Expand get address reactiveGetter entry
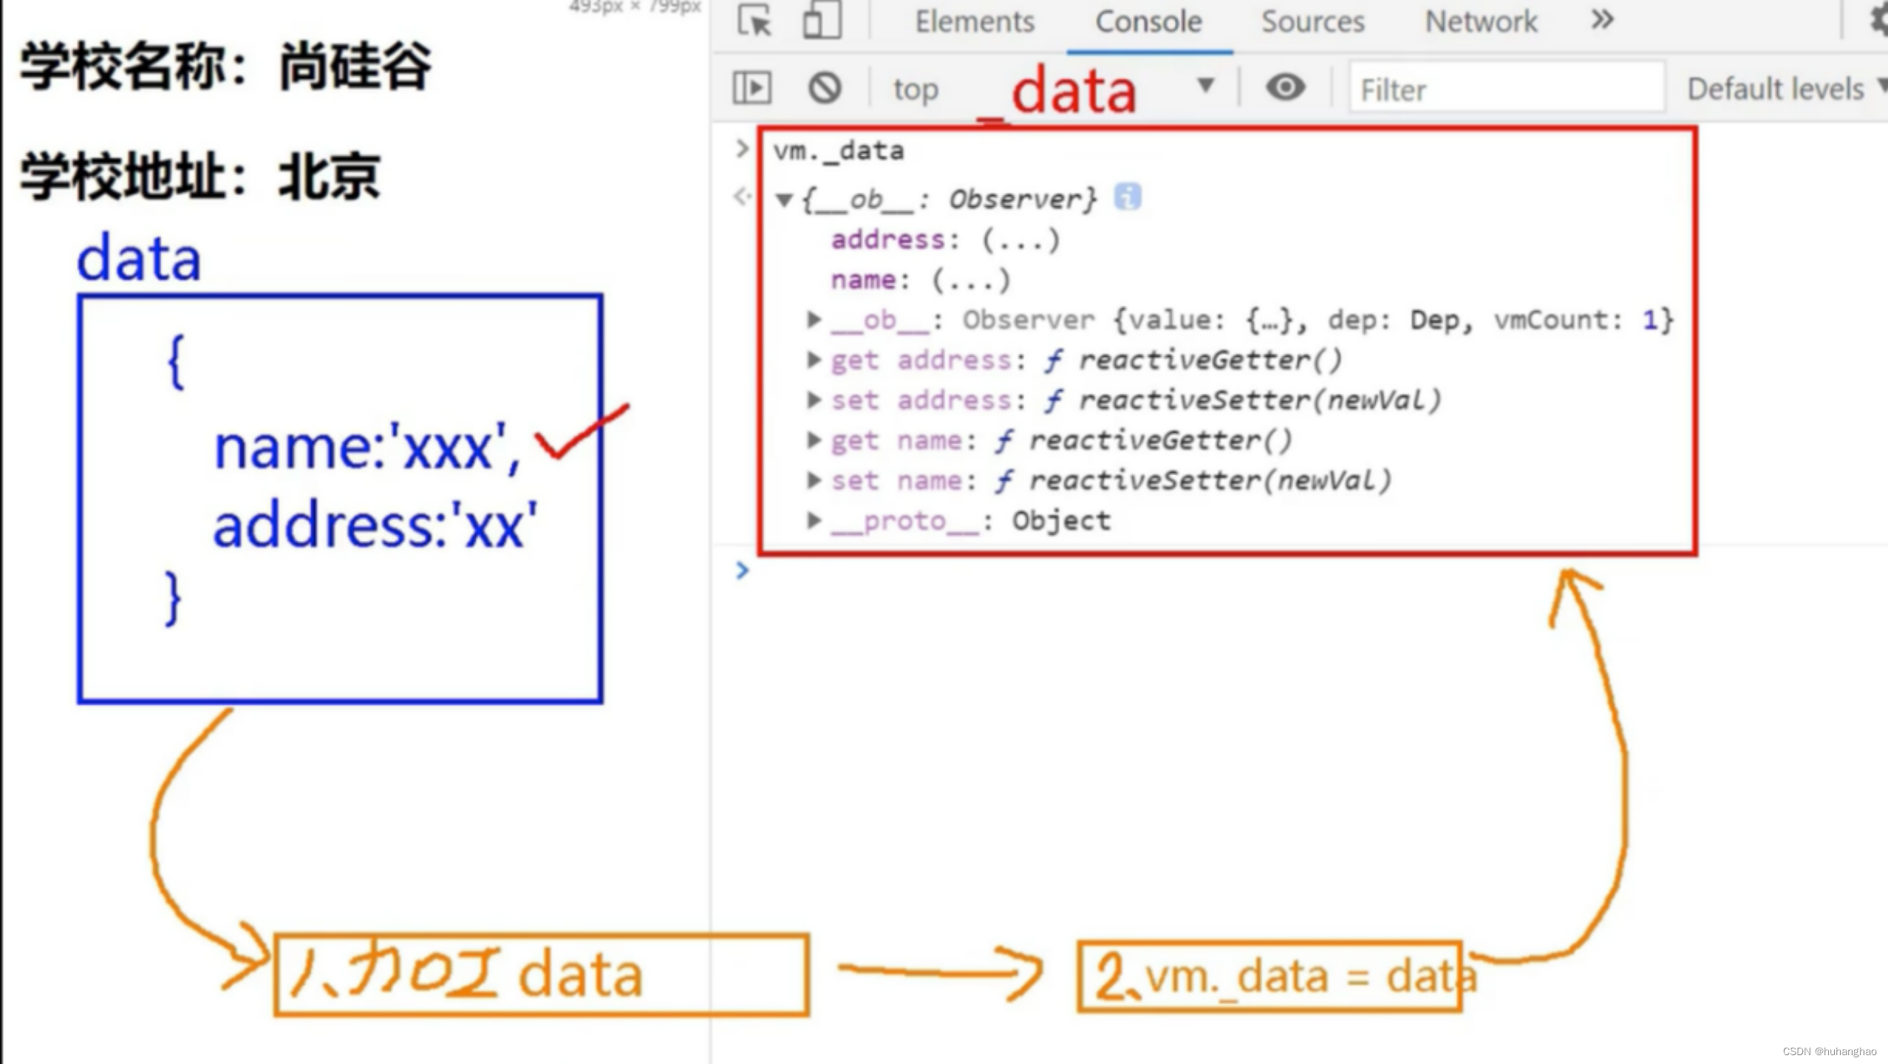Image resolution: width=1888 pixels, height=1064 pixels. [814, 360]
